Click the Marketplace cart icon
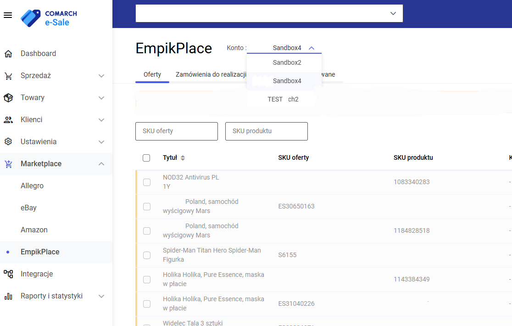 [x=8, y=164]
